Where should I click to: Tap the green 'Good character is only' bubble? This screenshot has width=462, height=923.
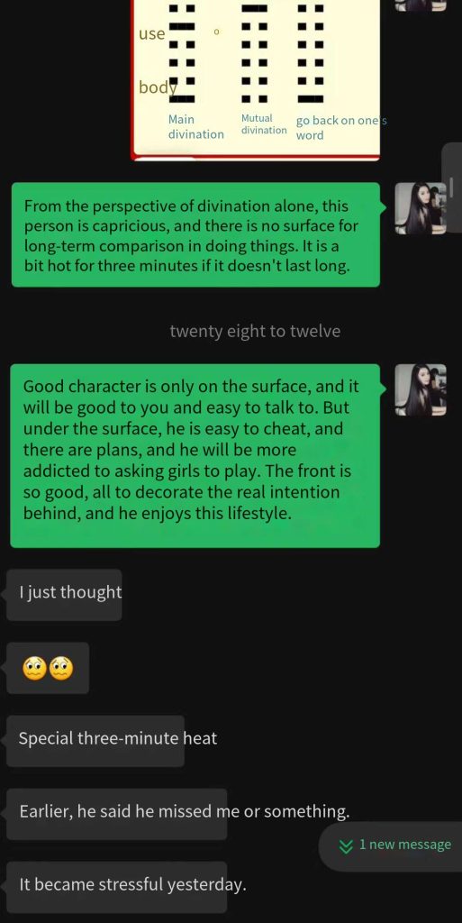195,455
